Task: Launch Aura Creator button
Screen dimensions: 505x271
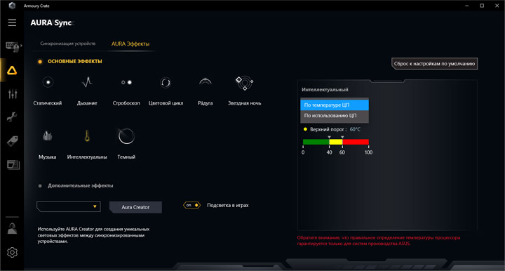Action: (x=135, y=207)
